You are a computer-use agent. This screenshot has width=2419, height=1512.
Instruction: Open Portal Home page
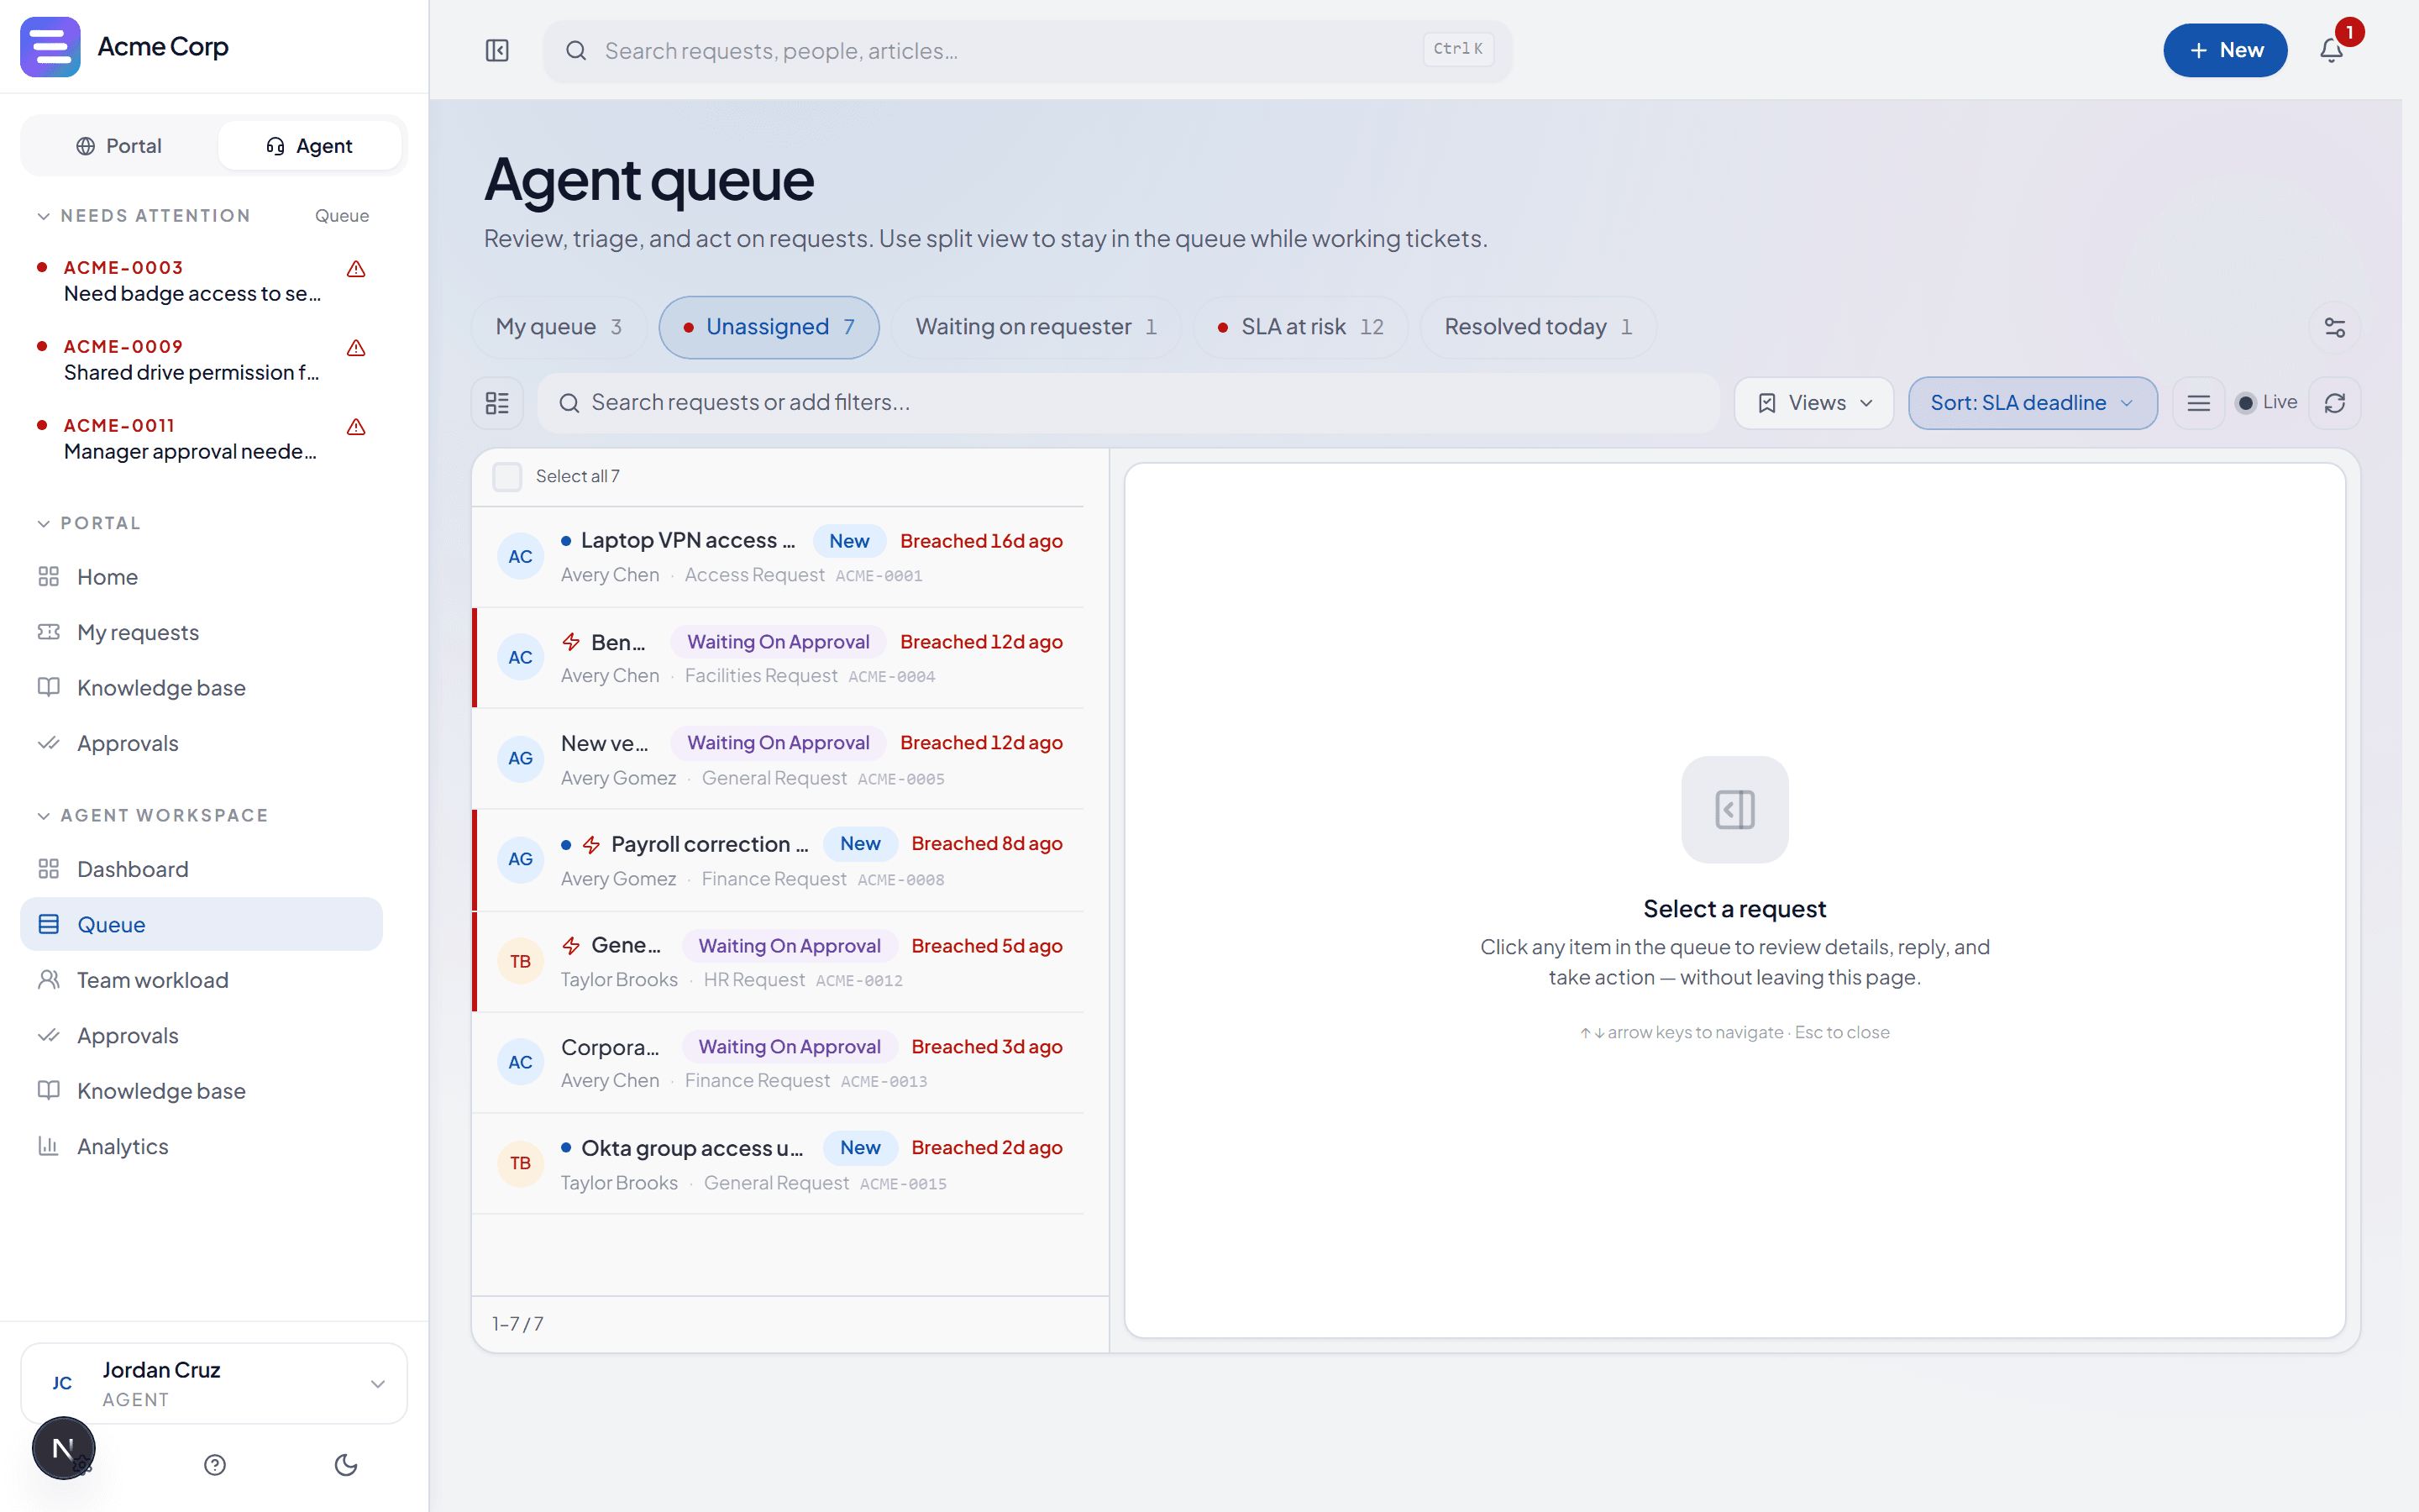coord(201,577)
